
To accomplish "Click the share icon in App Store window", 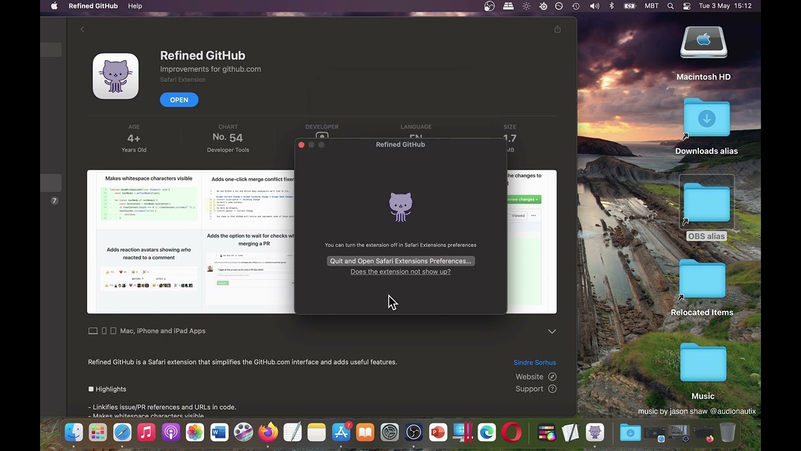I will pyautogui.click(x=557, y=29).
